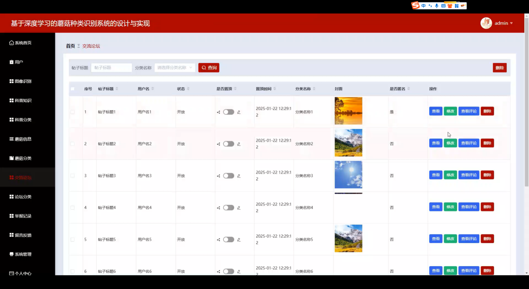This screenshot has height=289, width=529.
Task: Click the soft keyboard icon in IME bar
Action: point(444,5)
